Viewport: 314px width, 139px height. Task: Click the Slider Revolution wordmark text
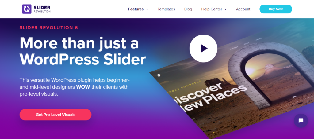pos(42,9)
